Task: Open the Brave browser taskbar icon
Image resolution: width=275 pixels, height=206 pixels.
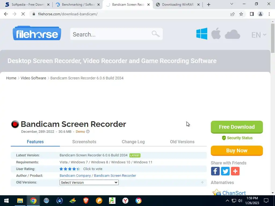Action: (86, 201)
